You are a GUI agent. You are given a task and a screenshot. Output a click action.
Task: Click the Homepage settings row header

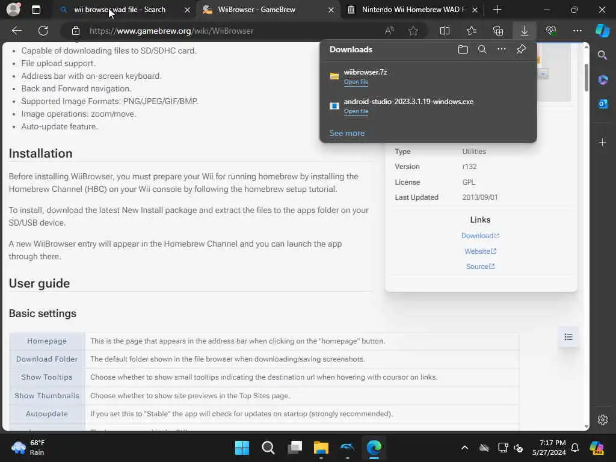(47, 341)
